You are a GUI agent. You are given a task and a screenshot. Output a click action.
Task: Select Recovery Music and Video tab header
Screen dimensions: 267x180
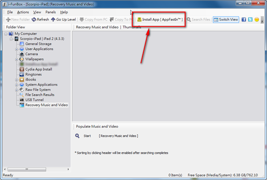97,27
